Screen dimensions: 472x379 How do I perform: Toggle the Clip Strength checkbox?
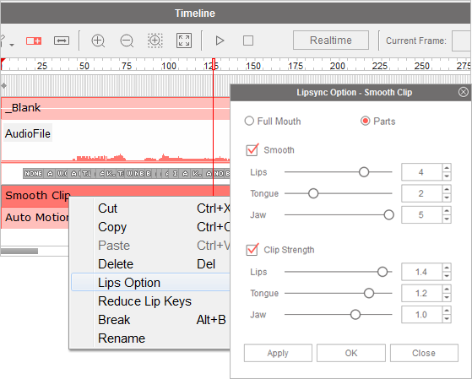[252, 250]
